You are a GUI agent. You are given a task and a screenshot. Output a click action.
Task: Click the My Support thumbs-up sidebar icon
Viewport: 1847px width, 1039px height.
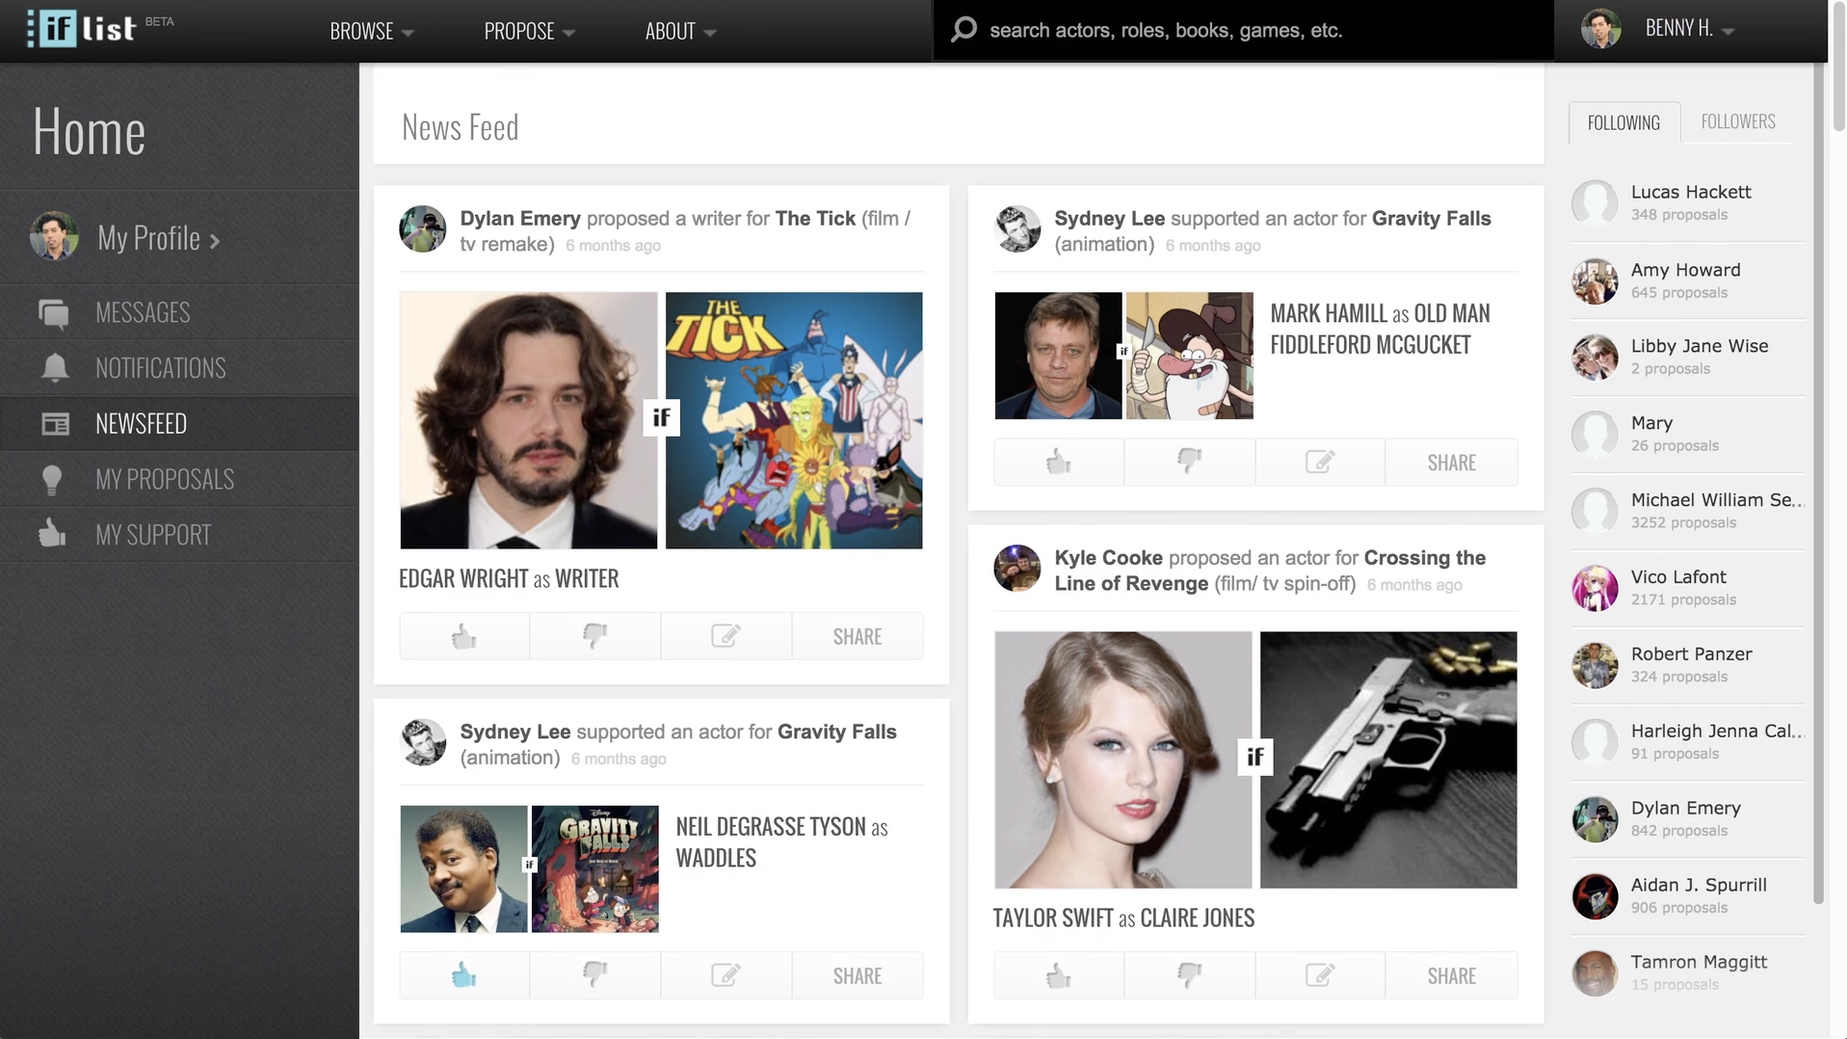tap(52, 534)
